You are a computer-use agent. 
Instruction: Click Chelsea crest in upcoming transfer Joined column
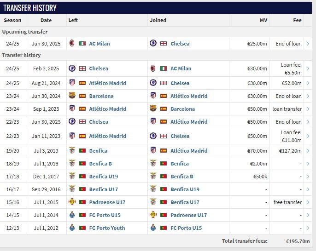point(153,44)
